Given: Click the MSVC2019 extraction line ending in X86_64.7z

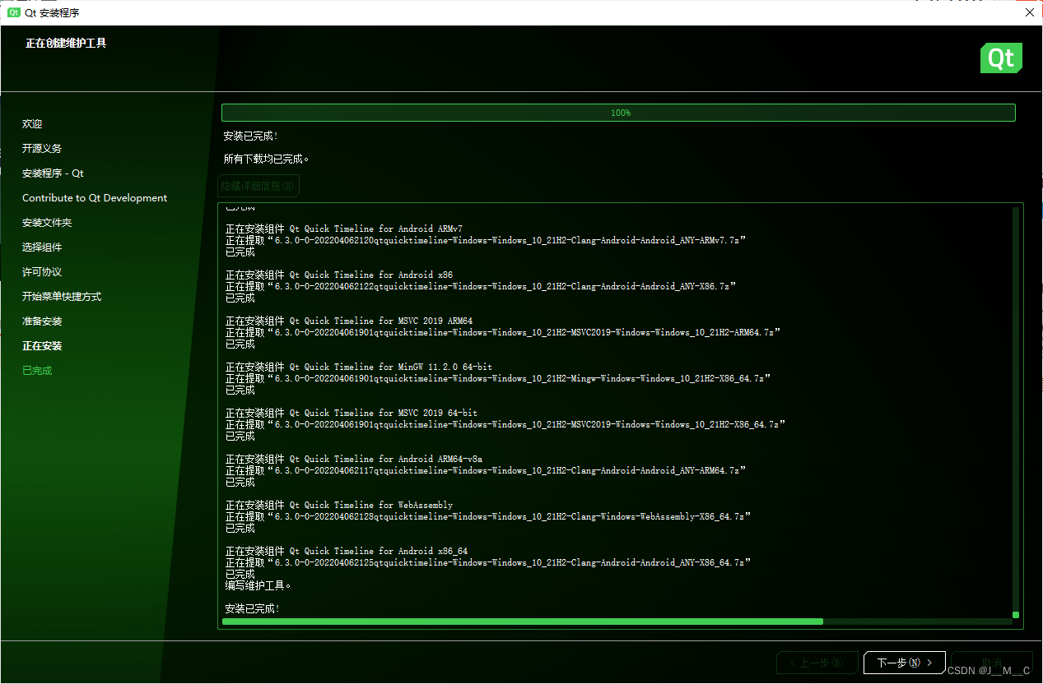Looking at the screenshot, I should (x=505, y=425).
